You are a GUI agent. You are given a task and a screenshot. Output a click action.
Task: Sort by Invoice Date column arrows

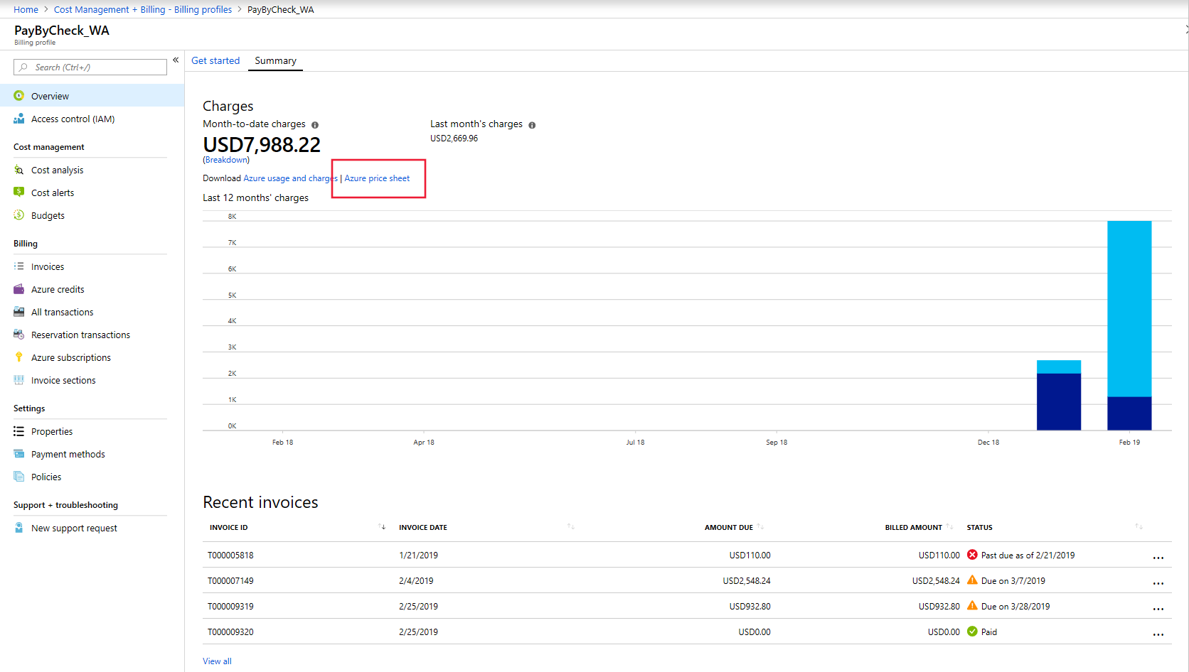coord(571,527)
